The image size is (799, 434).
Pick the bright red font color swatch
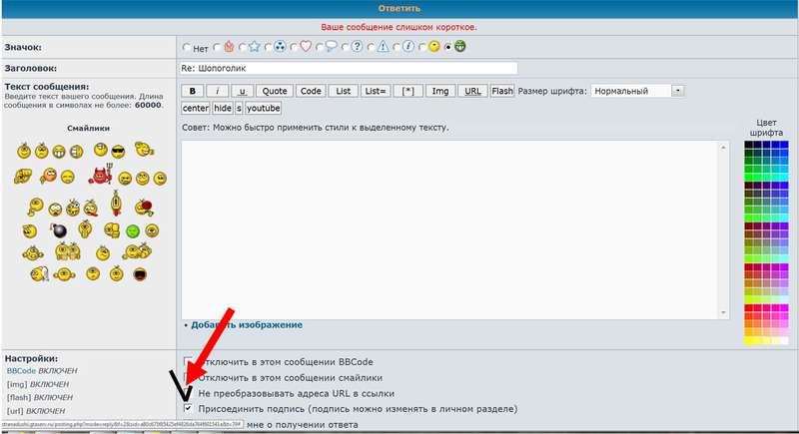(749, 306)
